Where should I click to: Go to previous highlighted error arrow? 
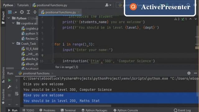pos(191,19)
